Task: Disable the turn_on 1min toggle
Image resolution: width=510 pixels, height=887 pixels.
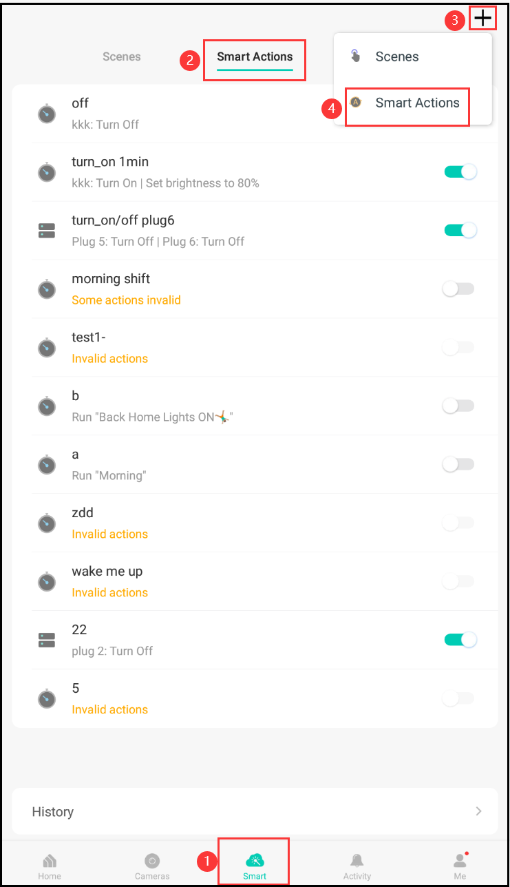Action: (460, 171)
